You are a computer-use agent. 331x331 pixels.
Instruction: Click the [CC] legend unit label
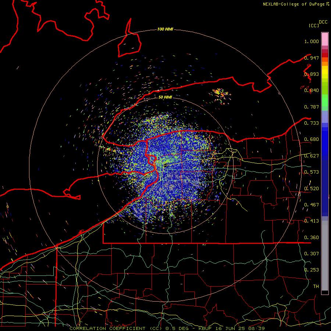[x=314, y=25]
